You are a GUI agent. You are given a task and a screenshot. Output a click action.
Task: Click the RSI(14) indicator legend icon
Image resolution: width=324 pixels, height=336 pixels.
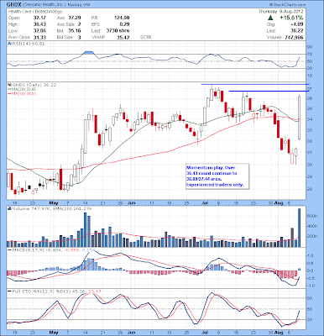click(x=9, y=44)
